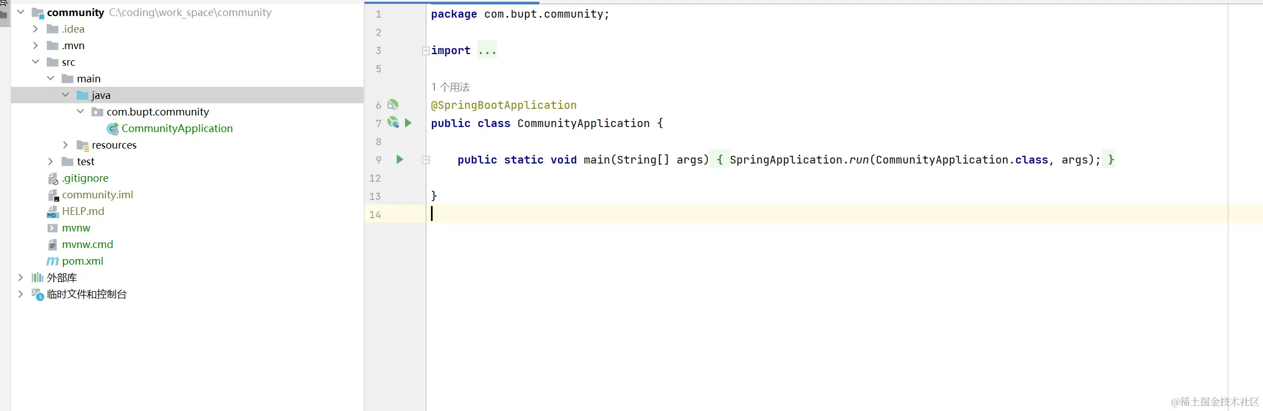Viewport: 1263px width, 411px height.
Task: Click the Spring bean gutter icon on line 6
Action: pos(393,105)
